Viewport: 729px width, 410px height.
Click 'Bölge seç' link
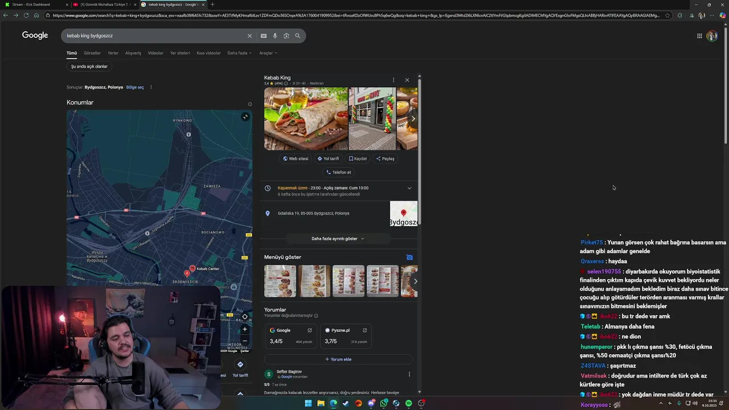coord(135,87)
